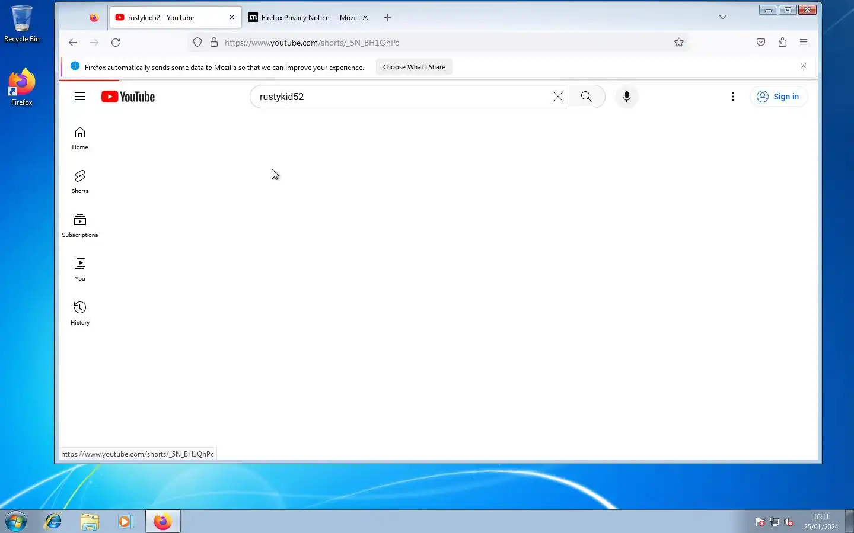Expand the list all tabs chevron

(723, 17)
